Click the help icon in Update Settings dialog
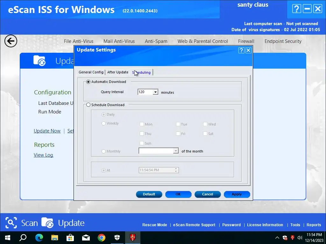 241,50
